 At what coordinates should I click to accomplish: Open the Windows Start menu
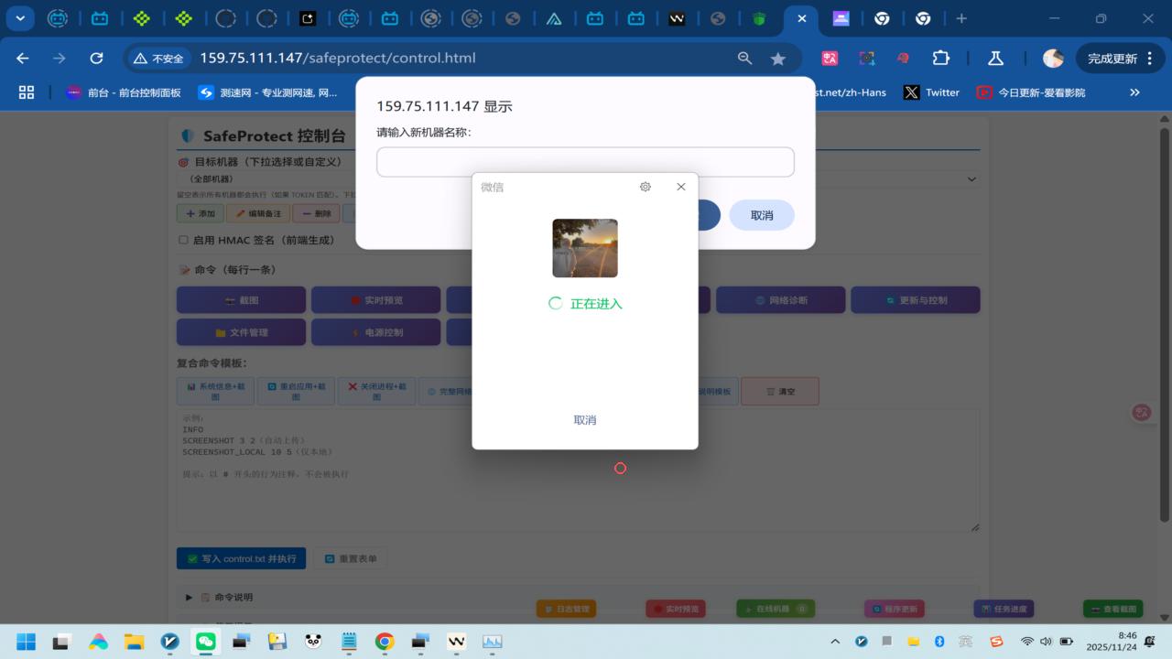[x=26, y=642]
